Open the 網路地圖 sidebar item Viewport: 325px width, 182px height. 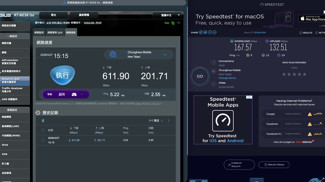(15, 44)
